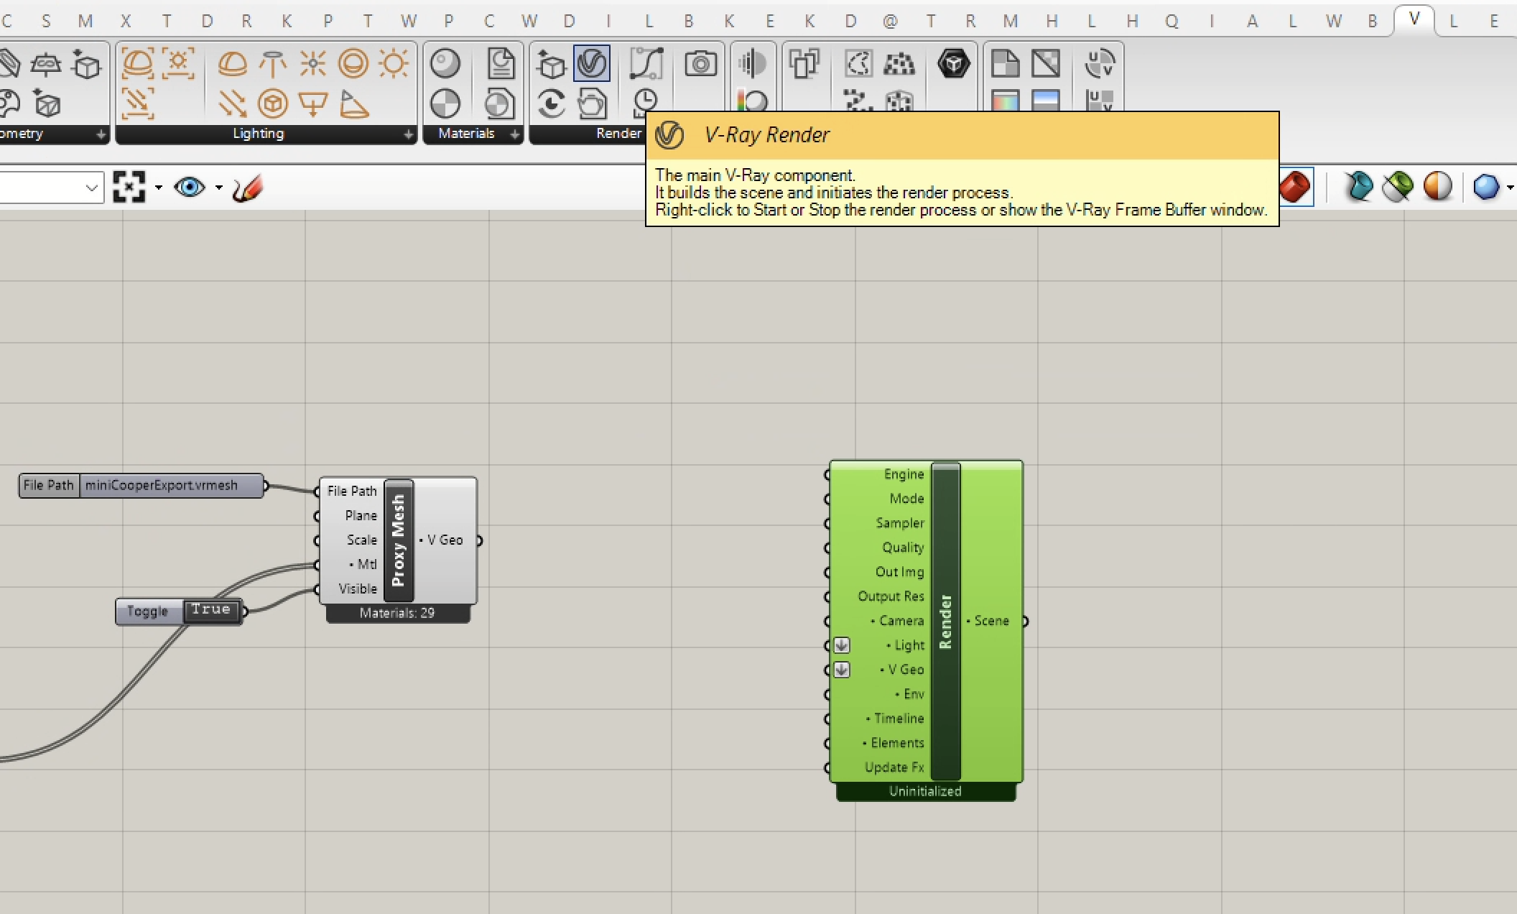This screenshot has height=914, width=1517.
Task: Expand the Materials panel plus button
Action: (514, 134)
